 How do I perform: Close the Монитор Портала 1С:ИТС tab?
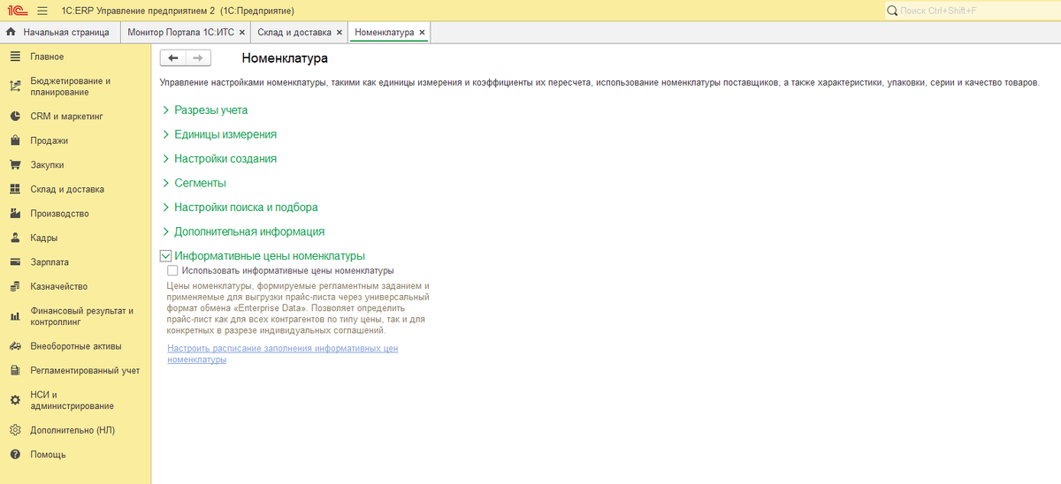click(242, 32)
